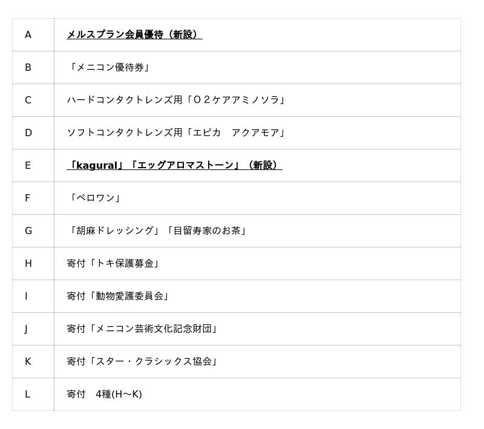Viewport: 484px width, 429px height.
Task: Click the letter A cell
Action: (28, 35)
